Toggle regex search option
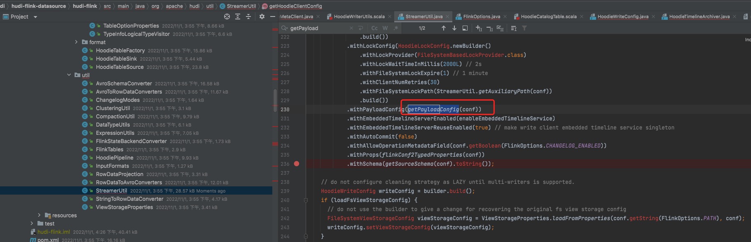This screenshot has width=751, height=242. pyautogui.click(x=396, y=28)
